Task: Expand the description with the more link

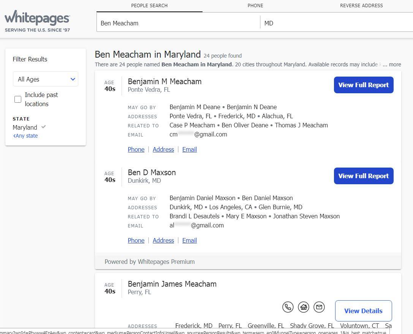Action: point(395,64)
